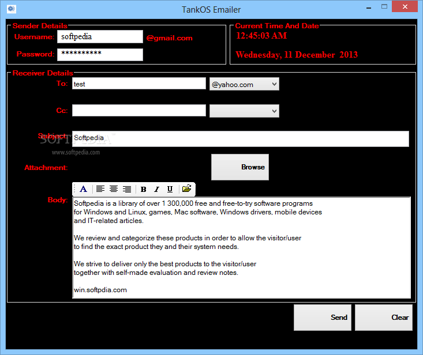Viewport: 423px width, 355px height.
Task: Click the Send button
Action: [x=323, y=318]
